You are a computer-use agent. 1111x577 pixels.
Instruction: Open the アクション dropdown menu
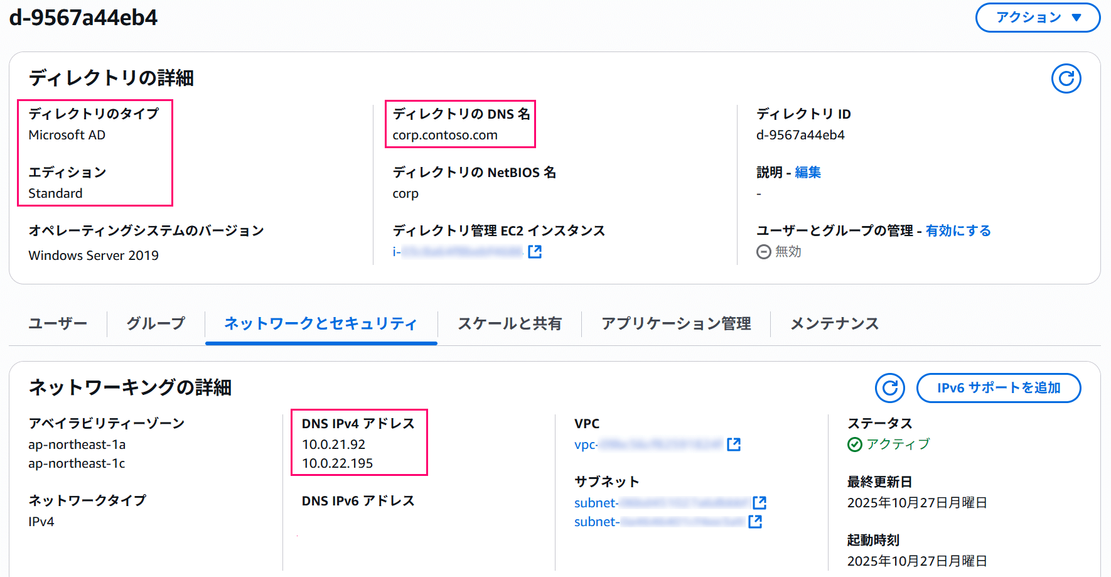pyautogui.click(x=1037, y=18)
